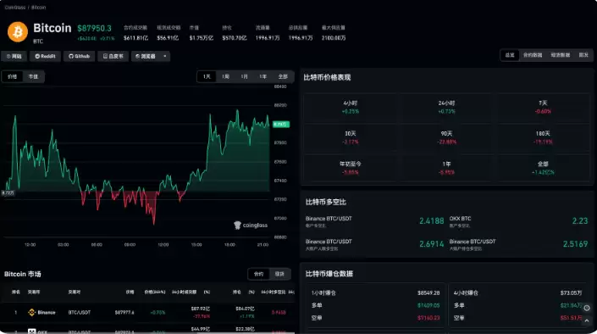This screenshot has height=334, width=597.
Task: Select 合约 in Bitcoin 市场 toggle
Action: tap(259, 274)
